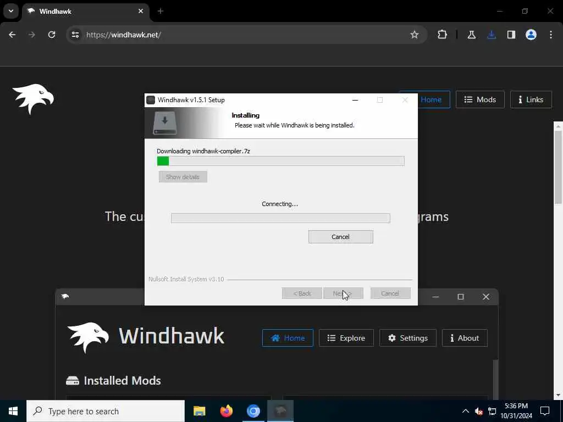Viewport: 563px width, 422px height.
Task: Click the muted volume tray icon
Action: [x=479, y=411]
